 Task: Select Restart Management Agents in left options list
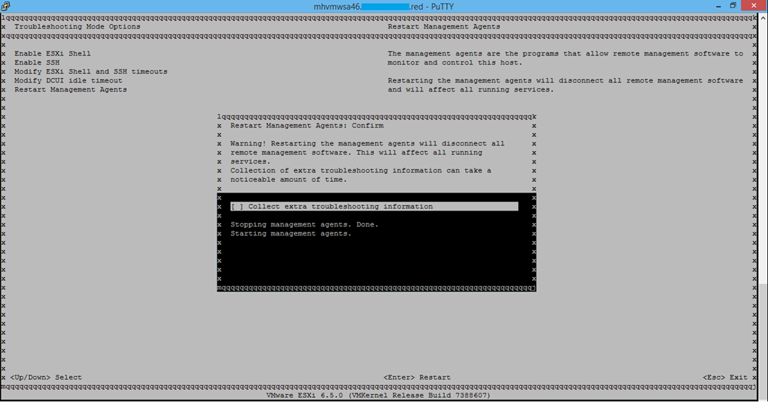pos(70,90)
